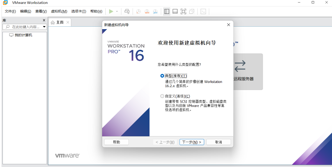Open the 文件(F) menu

click(10, 11)
